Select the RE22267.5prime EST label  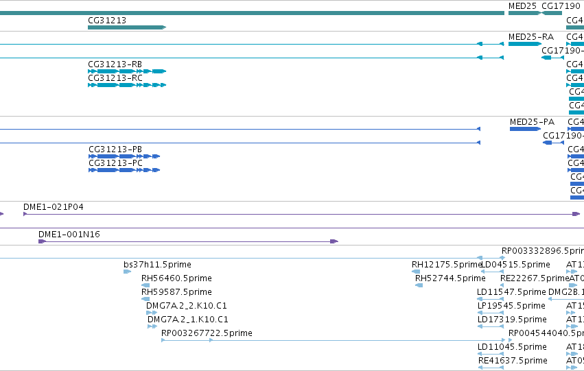[535, 278]
